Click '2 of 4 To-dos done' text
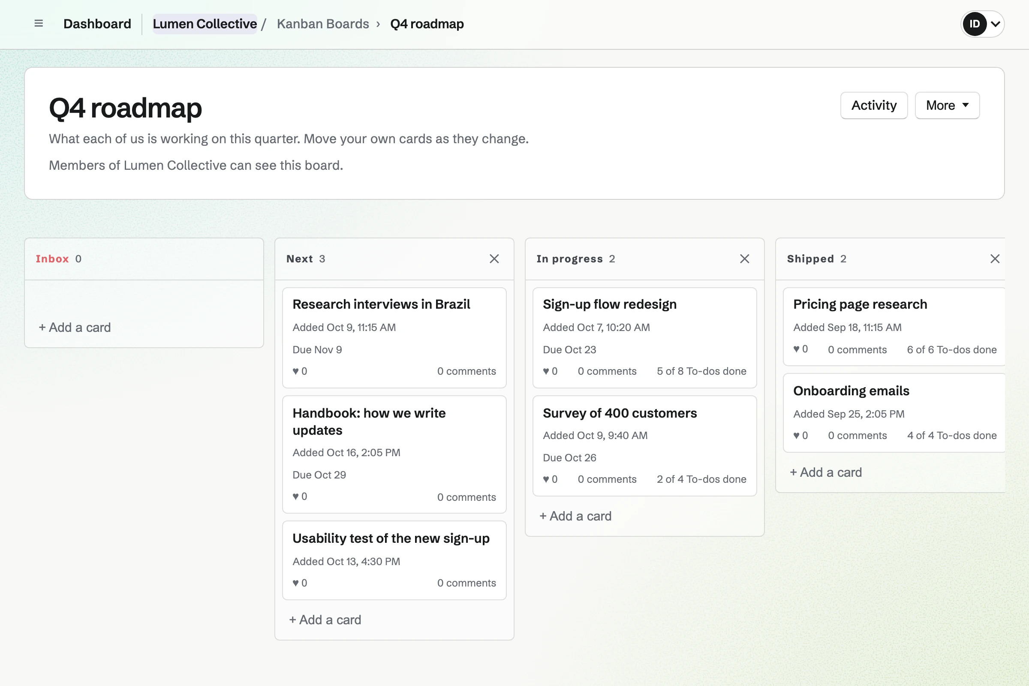 pyautogui.click(x=701, y=479)
